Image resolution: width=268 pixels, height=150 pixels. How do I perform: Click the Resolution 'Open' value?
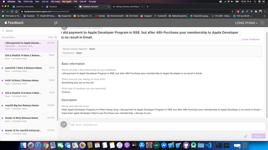[x=79, y=53]
